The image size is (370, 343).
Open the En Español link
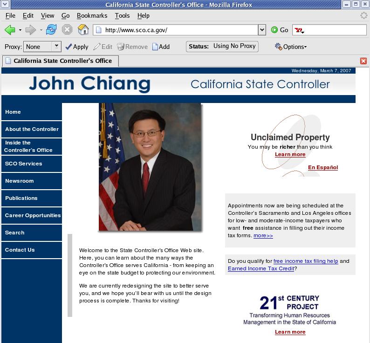322,167
